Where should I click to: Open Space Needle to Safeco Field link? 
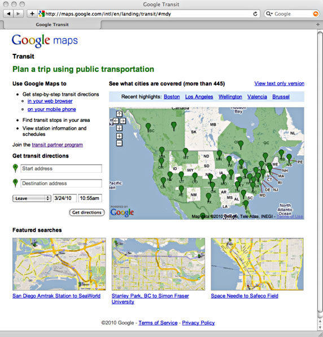point(245,296)
